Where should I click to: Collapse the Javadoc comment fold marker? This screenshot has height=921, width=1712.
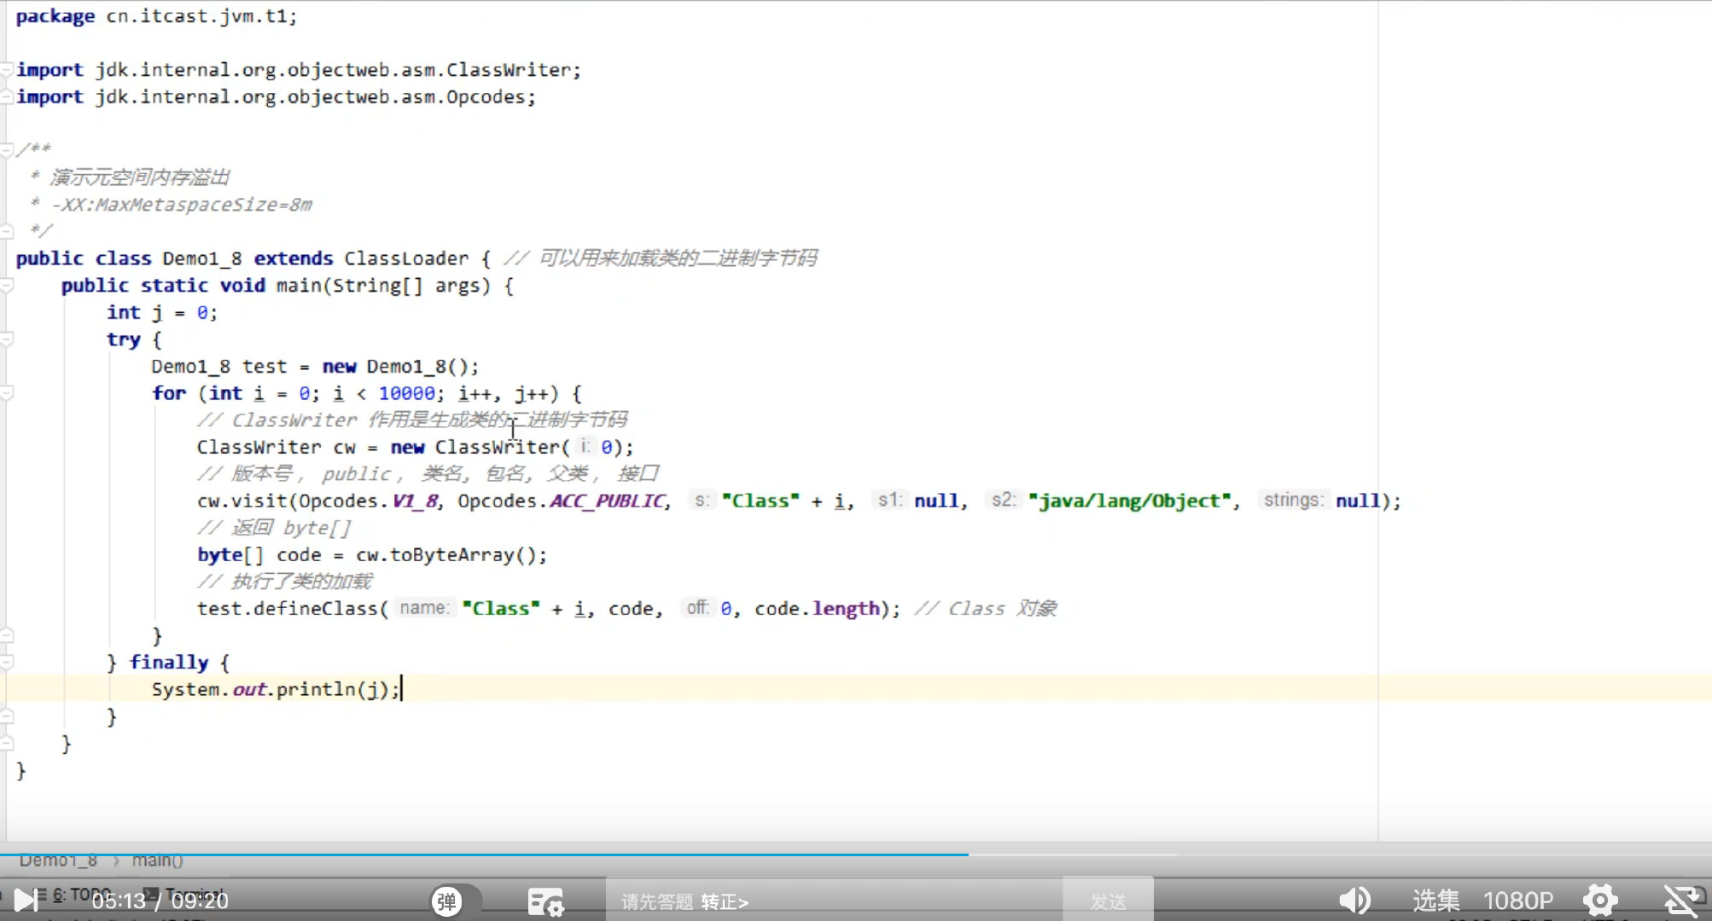(7, 150)
